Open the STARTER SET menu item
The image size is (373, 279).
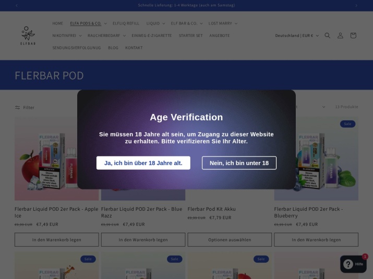[190, 35]
